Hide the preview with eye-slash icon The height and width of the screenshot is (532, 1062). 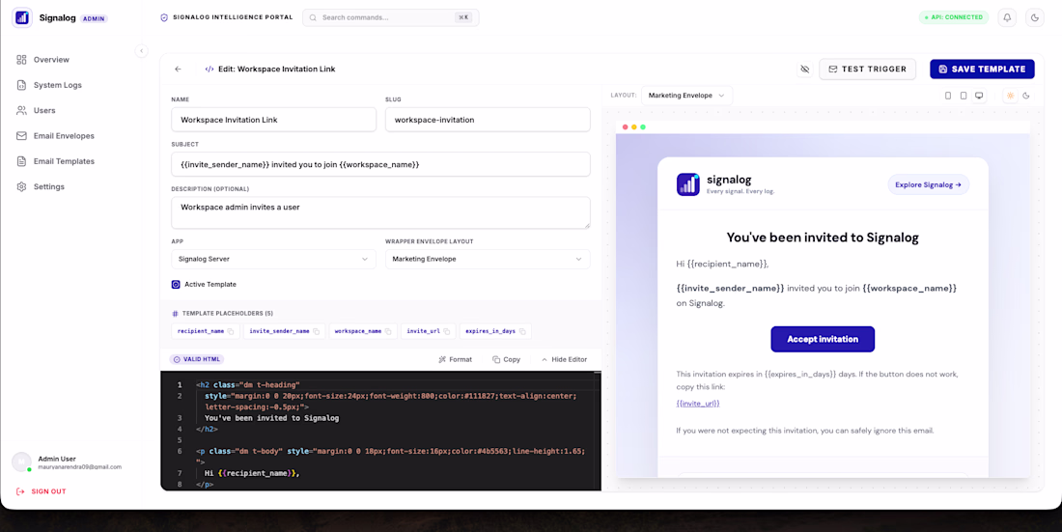click(804, 70)
